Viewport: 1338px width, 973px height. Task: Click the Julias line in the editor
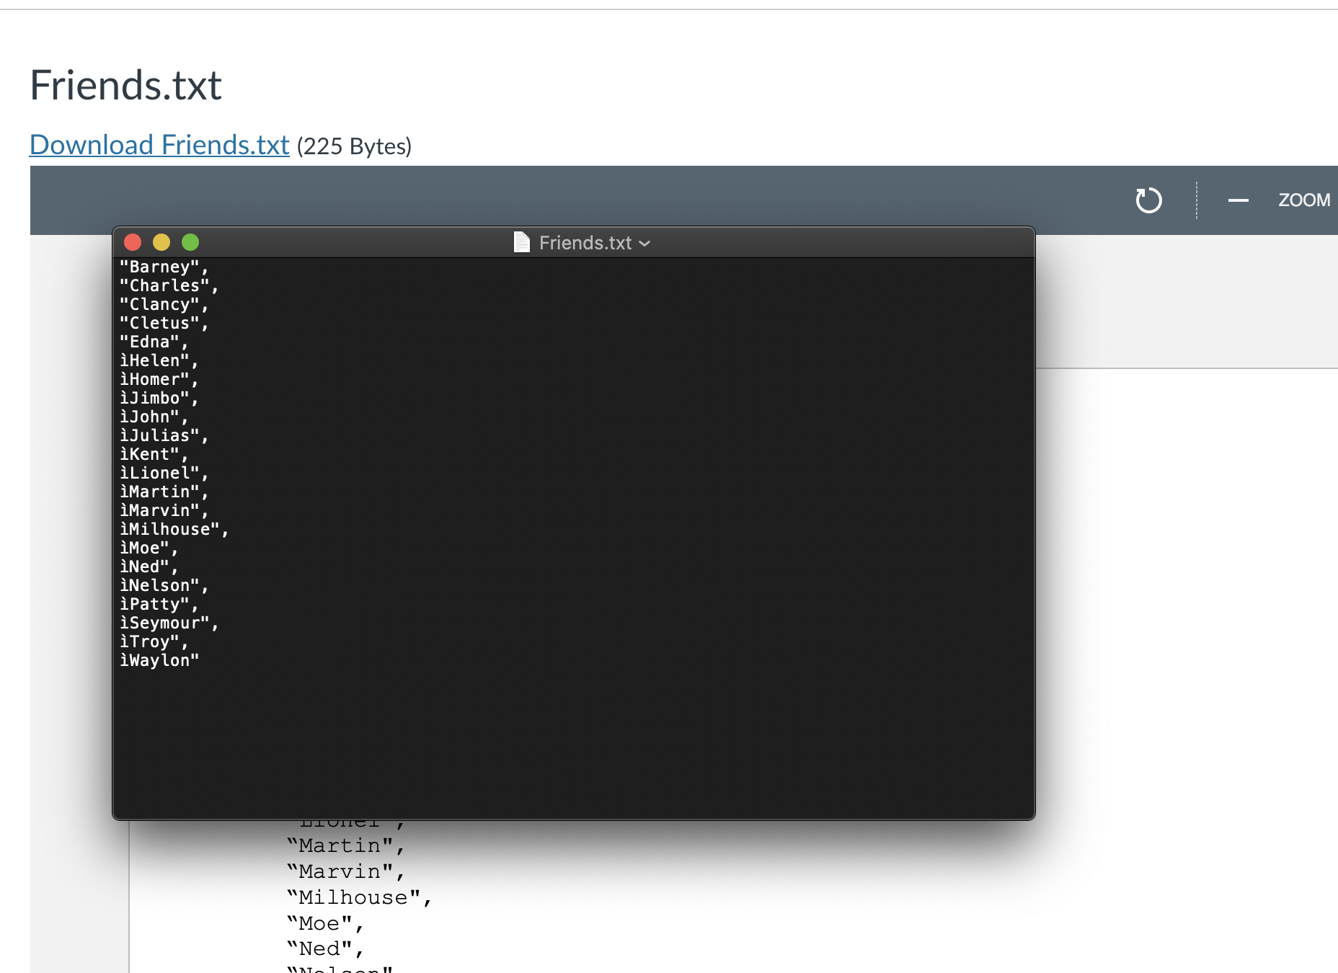(164, 436)
